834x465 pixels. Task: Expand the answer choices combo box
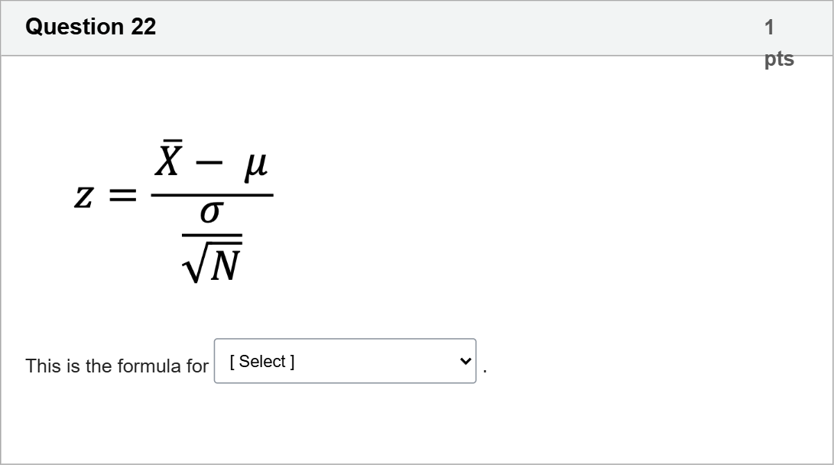pyautogui.click(x=345, y=361)
